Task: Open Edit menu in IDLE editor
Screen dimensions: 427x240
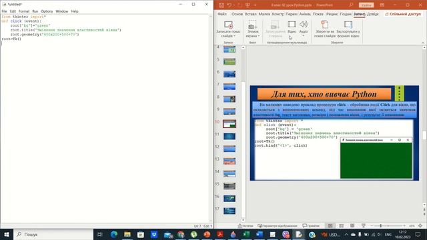Action: tap(13, 11)
